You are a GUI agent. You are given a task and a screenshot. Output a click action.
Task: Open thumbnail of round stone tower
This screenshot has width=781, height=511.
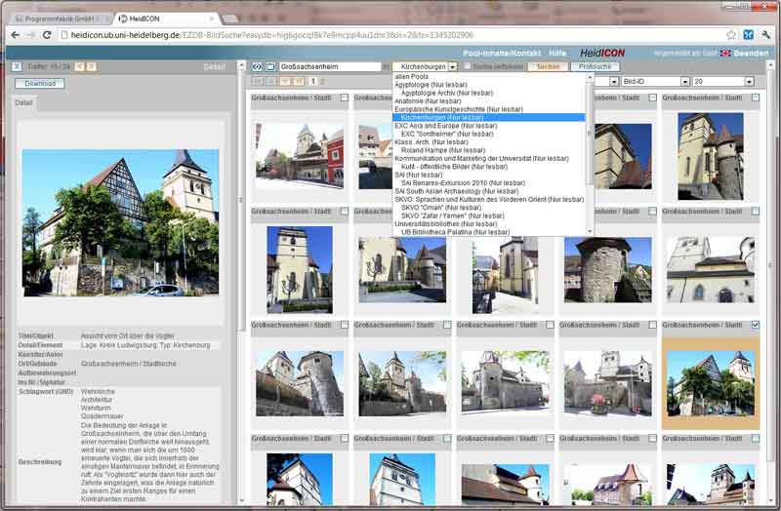pyautogui.click(x=607, y=269)
